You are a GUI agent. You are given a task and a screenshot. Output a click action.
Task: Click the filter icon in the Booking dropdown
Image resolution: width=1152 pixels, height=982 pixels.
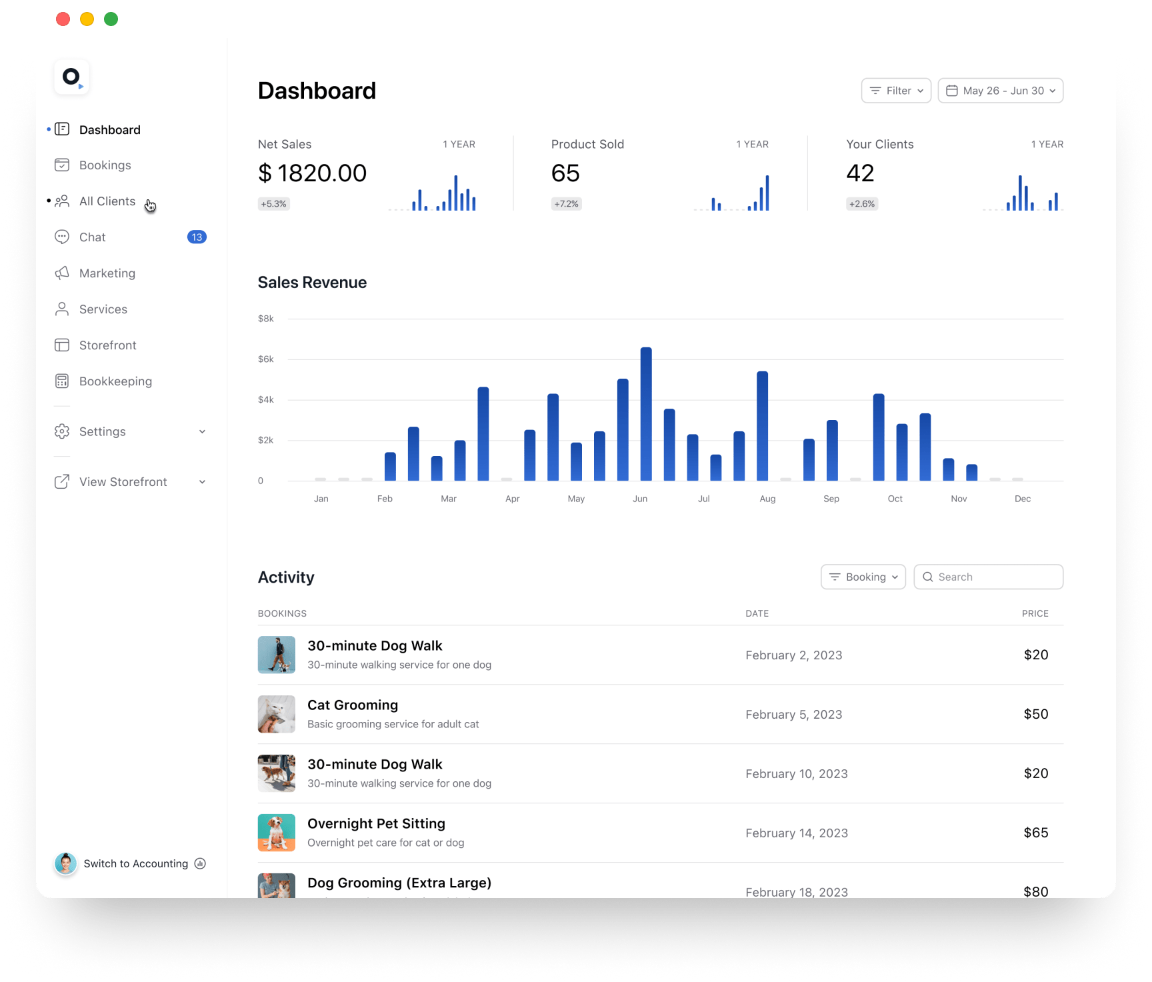click(x=835, y=577)
